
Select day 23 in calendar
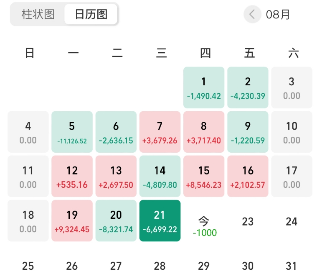pos(248,221)
